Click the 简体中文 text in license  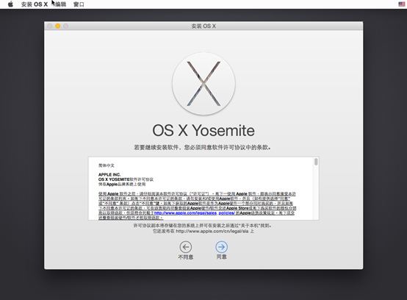click(107, 165)
